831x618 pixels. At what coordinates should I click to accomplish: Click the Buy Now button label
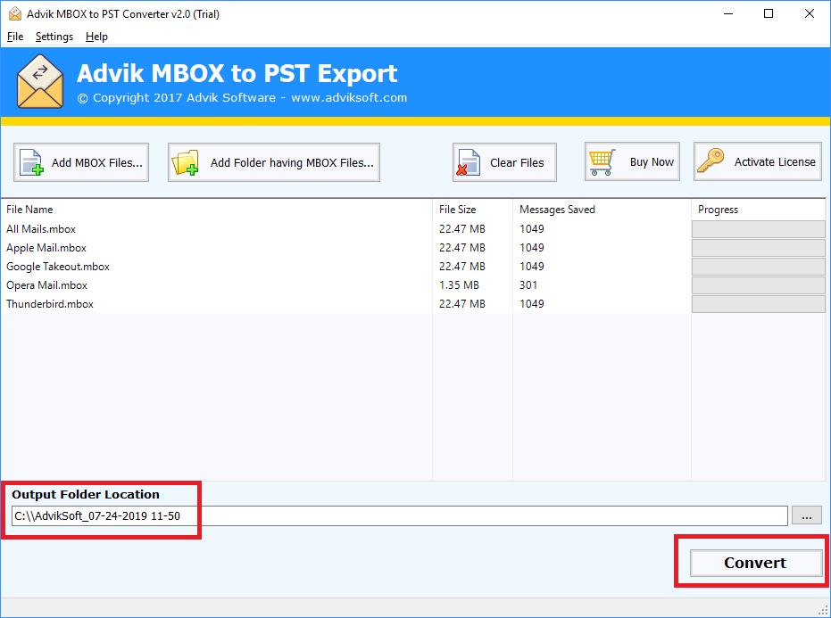(652, 162)
